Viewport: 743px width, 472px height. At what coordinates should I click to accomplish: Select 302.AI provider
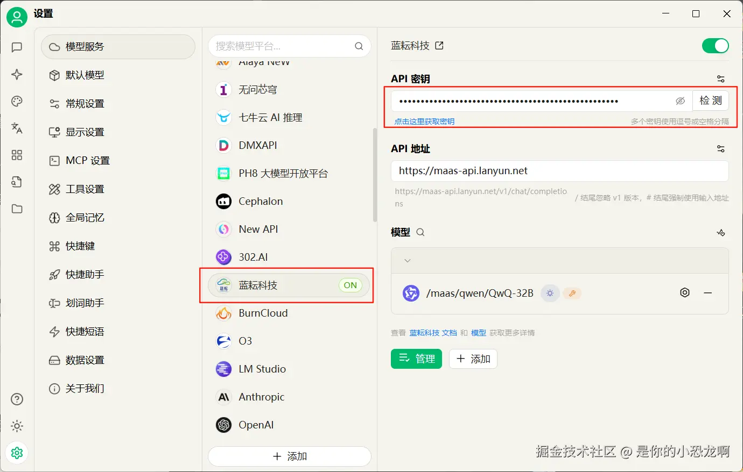(290, 258)
